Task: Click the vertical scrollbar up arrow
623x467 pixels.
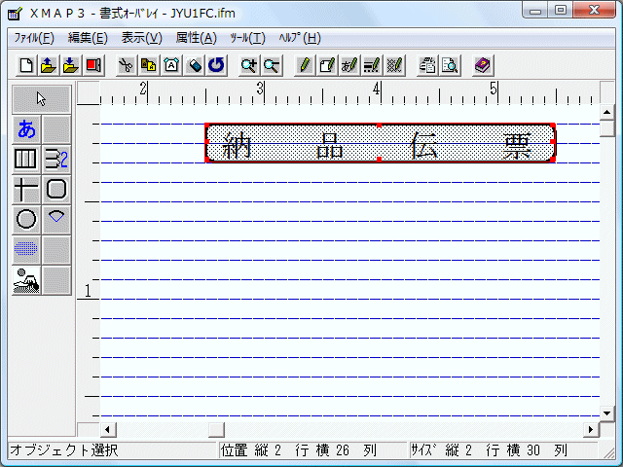Action: click(606, 113)
